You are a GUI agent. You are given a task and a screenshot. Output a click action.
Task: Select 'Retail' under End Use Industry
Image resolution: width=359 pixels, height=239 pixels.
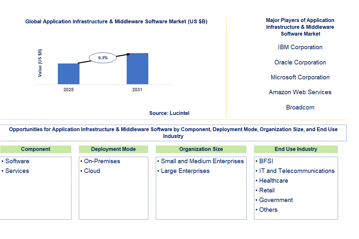(267, 190)
